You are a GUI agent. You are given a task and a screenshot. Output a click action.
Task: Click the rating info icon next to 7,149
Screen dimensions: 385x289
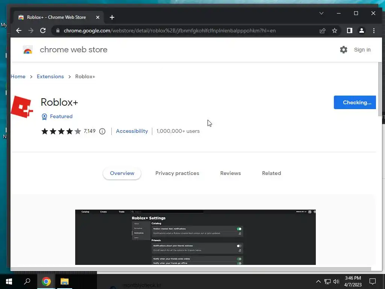(x=102, y=131)
